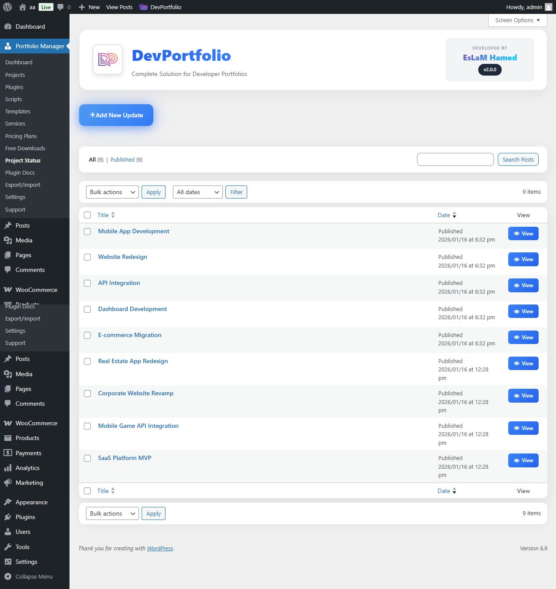
Task: Go to Pricing Plans submenu item
Action: tap(21, 136)
